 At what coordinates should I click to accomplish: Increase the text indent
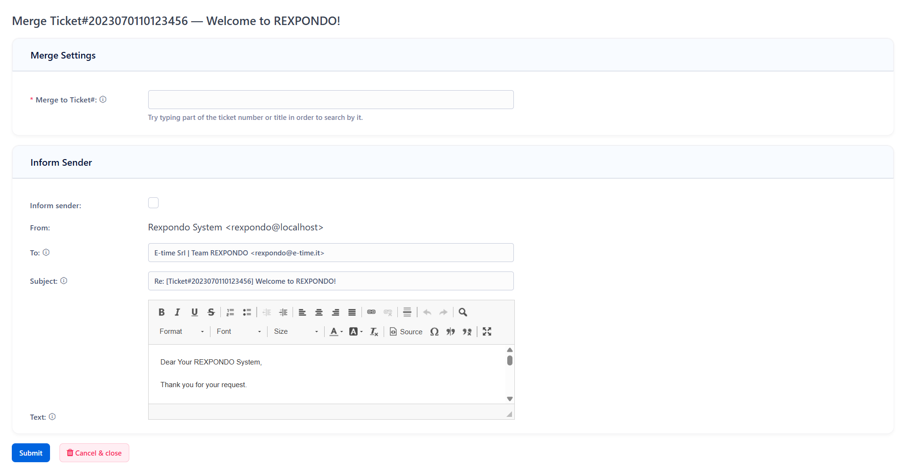(x=283, y=312)
